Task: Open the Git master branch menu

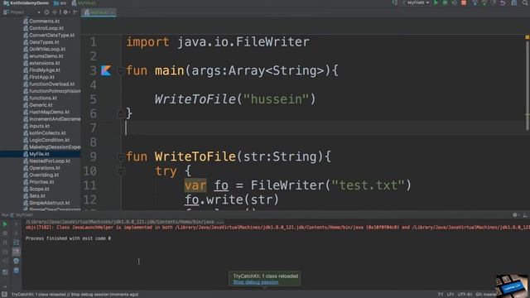Action: (486, 295)
